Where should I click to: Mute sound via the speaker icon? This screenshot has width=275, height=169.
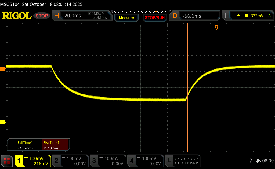[x=258, y=161]
